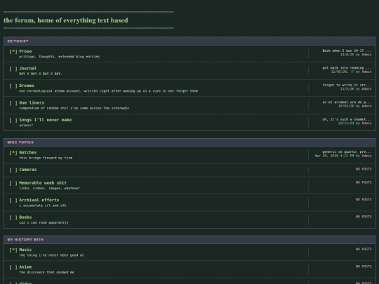Screen dimensions: 379x284
Task: Open last post 'generic ck quartz: pre...'
Action: point(347,152)
